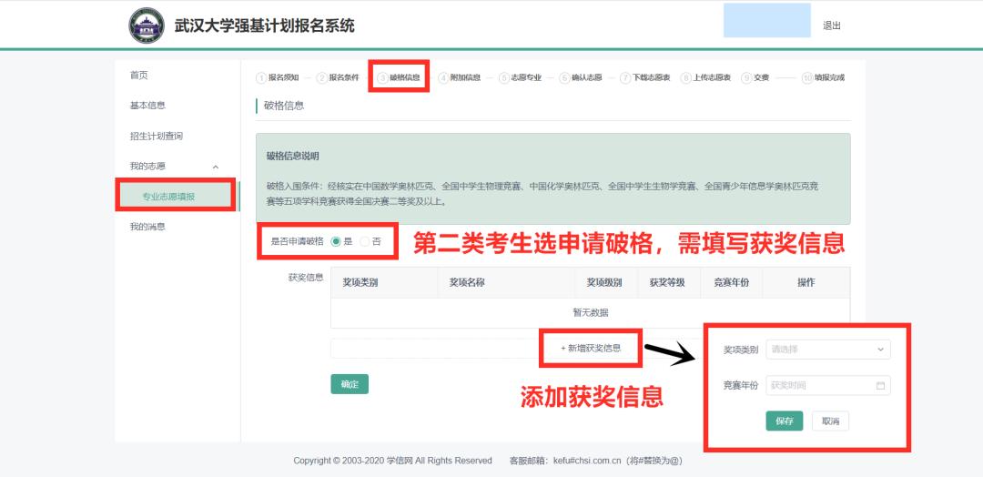Select the 是 radio for 是否申请破格
This screenshot has height=477, width=983.
(336, 241)
